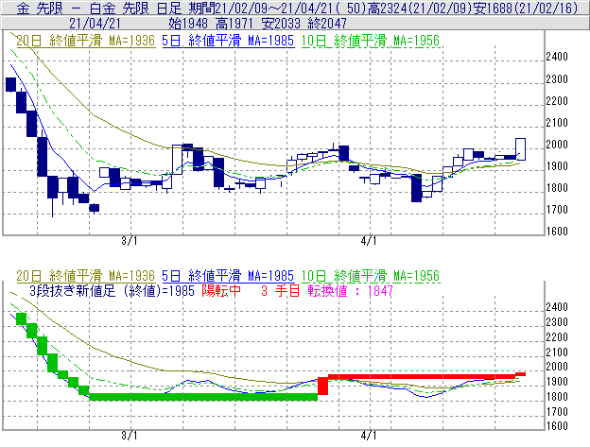
Task: Click the lower chart's "20日 終値平滑 MA=1936" legend
Action: click(86, 276)
